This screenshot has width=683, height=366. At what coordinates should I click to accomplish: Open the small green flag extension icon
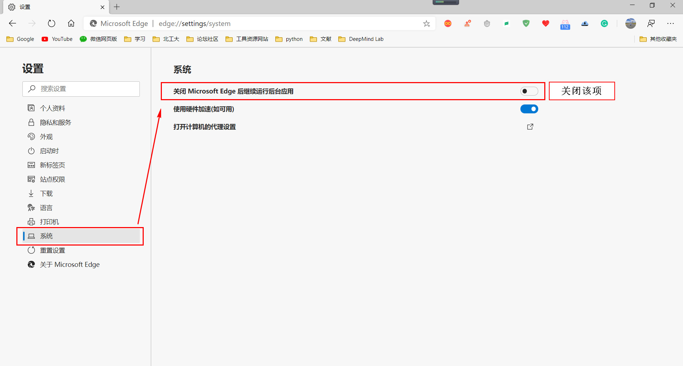(507, 23)
